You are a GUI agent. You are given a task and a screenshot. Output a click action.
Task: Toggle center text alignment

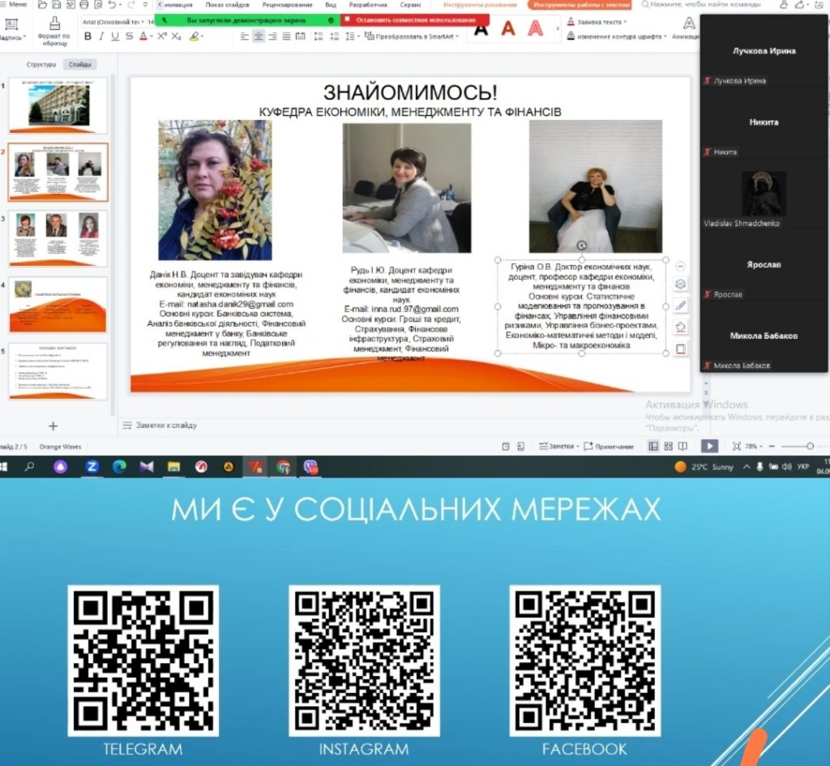point(259,36)
